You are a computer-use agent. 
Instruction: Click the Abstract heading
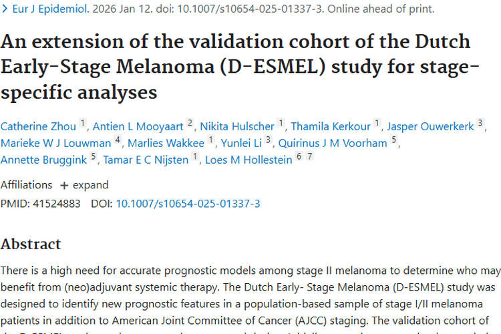31,244
